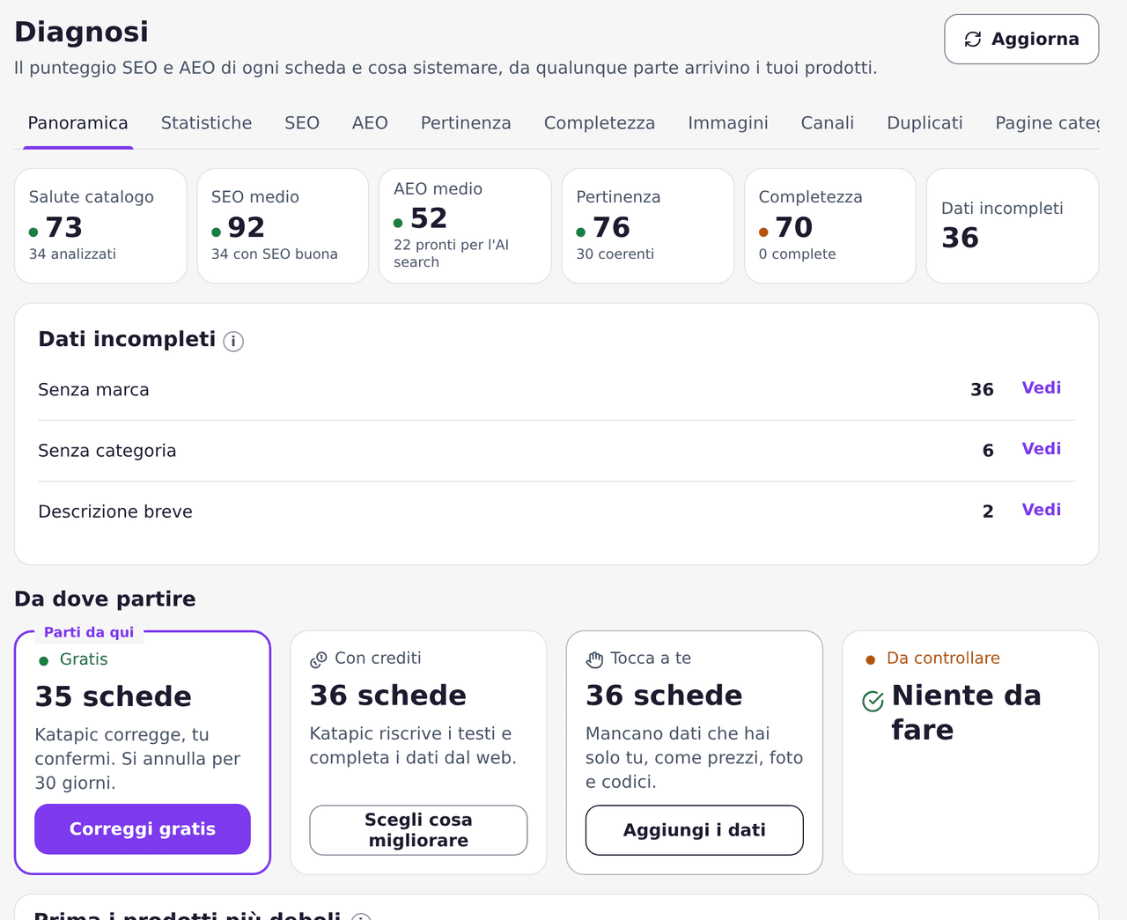
Task: Click the 0 complete text
Action: 798,254
